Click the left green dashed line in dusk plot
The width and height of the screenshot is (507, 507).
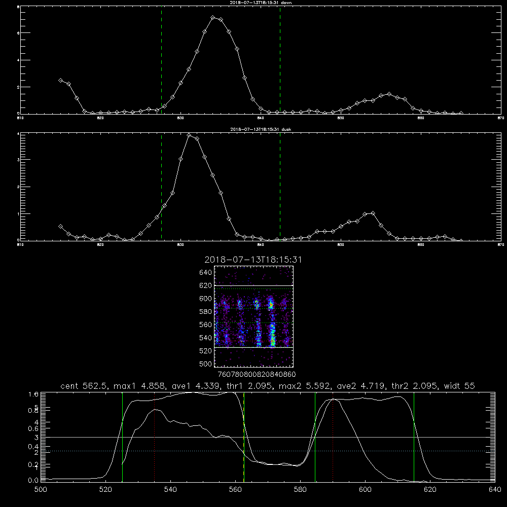[x=161, y=187]
